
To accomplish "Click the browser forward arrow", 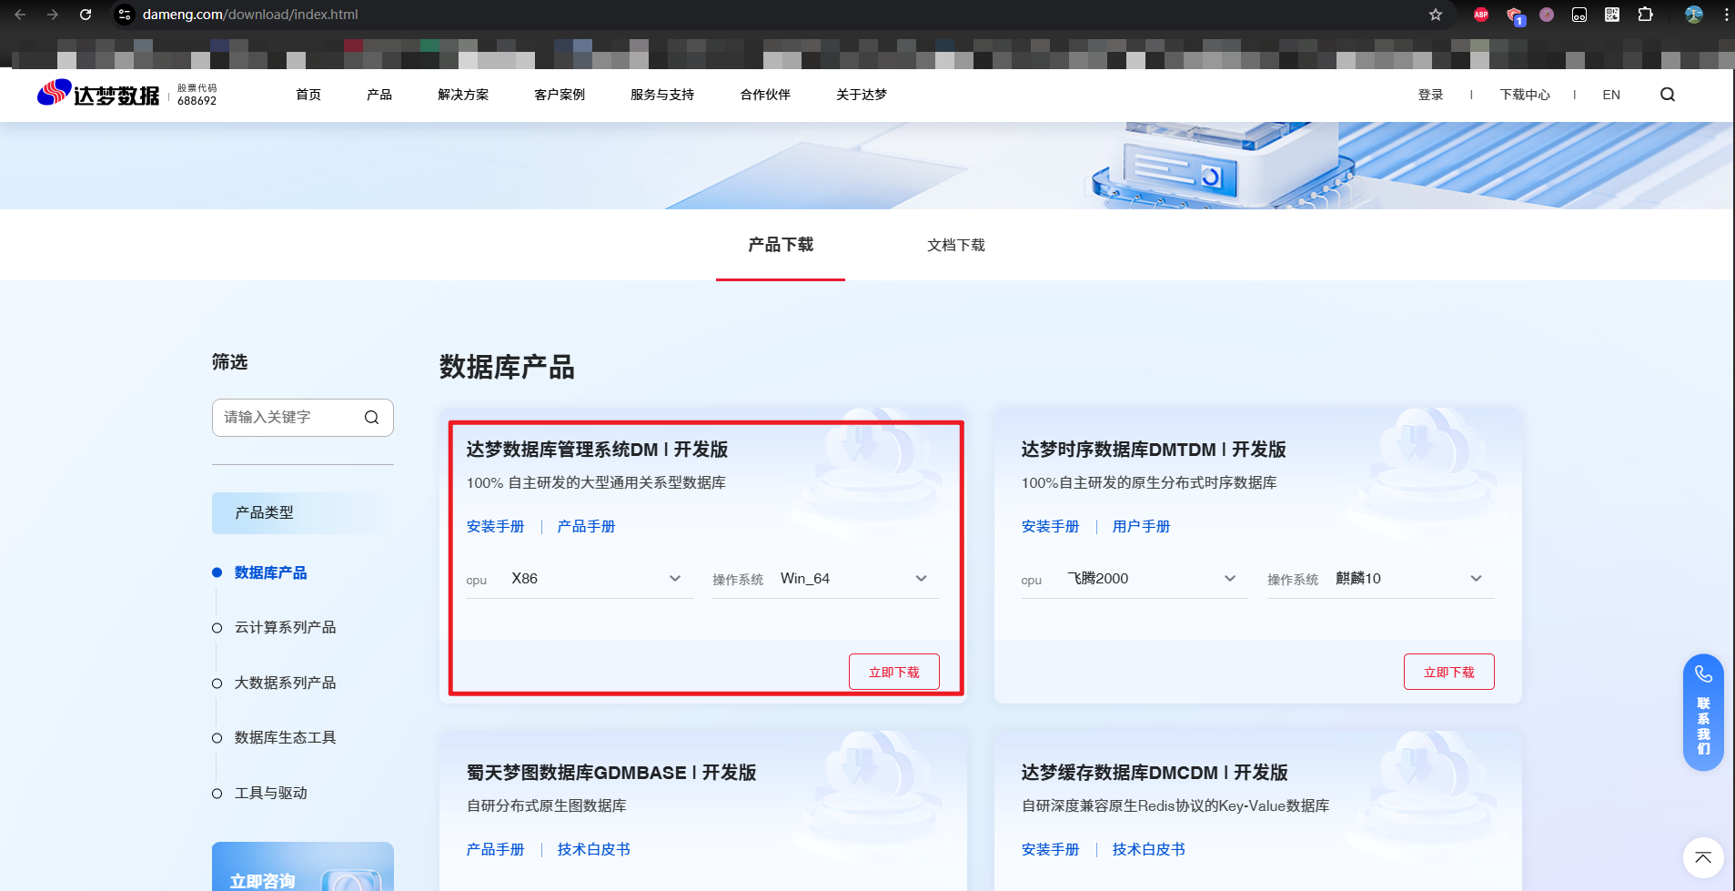I will pyautogui.click(x=53, y=15).
